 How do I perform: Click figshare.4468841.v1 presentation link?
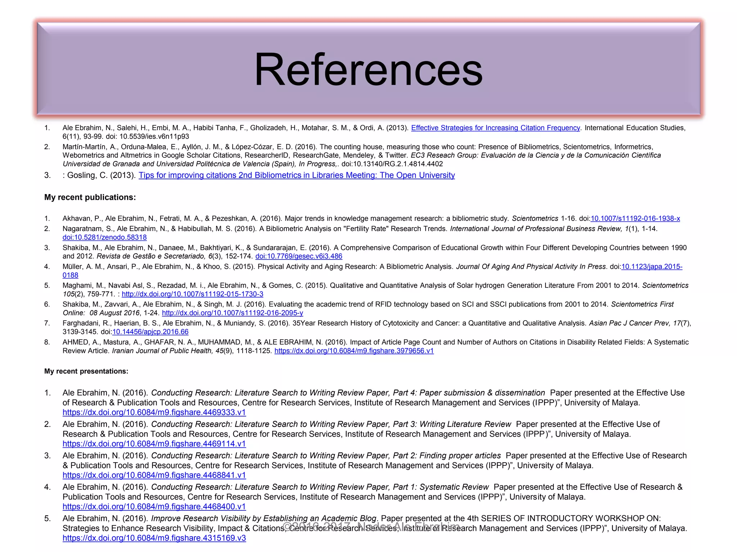pyautogui.click(x=154, y=475)
